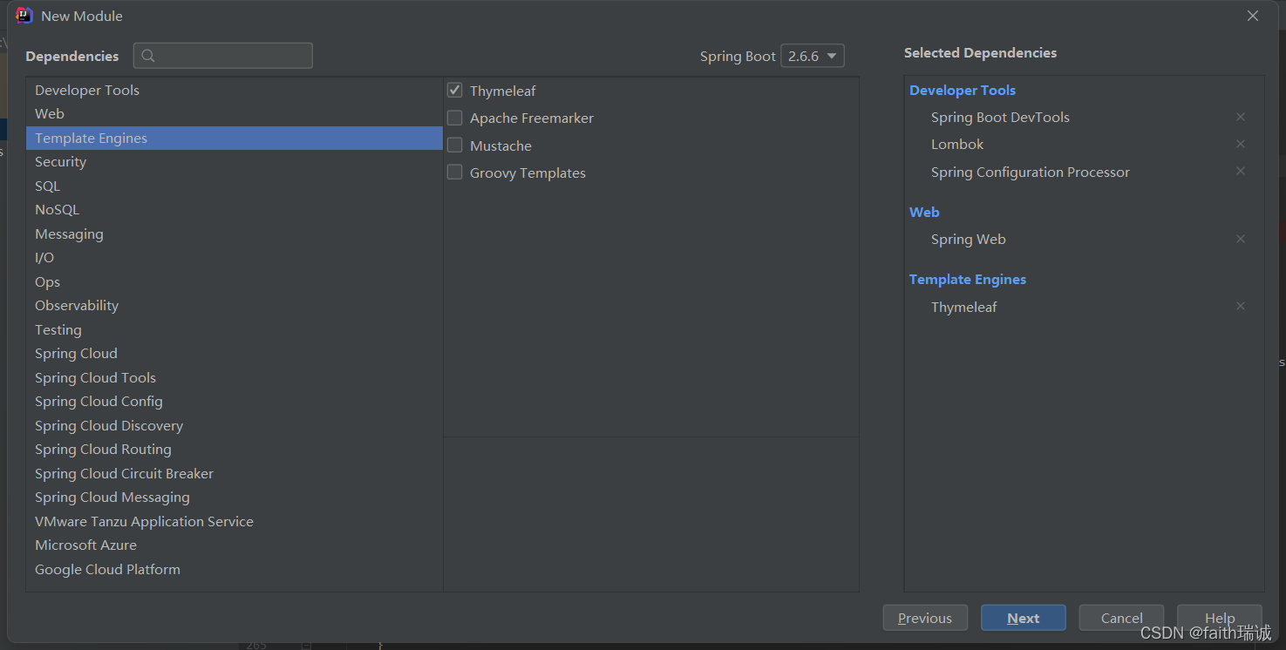Open the Observability category
This screenshot has width=1286, height=650.
[x=235, y=306]
